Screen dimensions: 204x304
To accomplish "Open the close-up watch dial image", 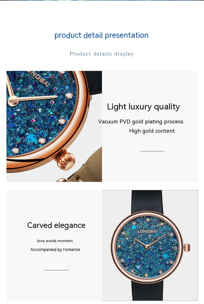I will coord(54,126).
